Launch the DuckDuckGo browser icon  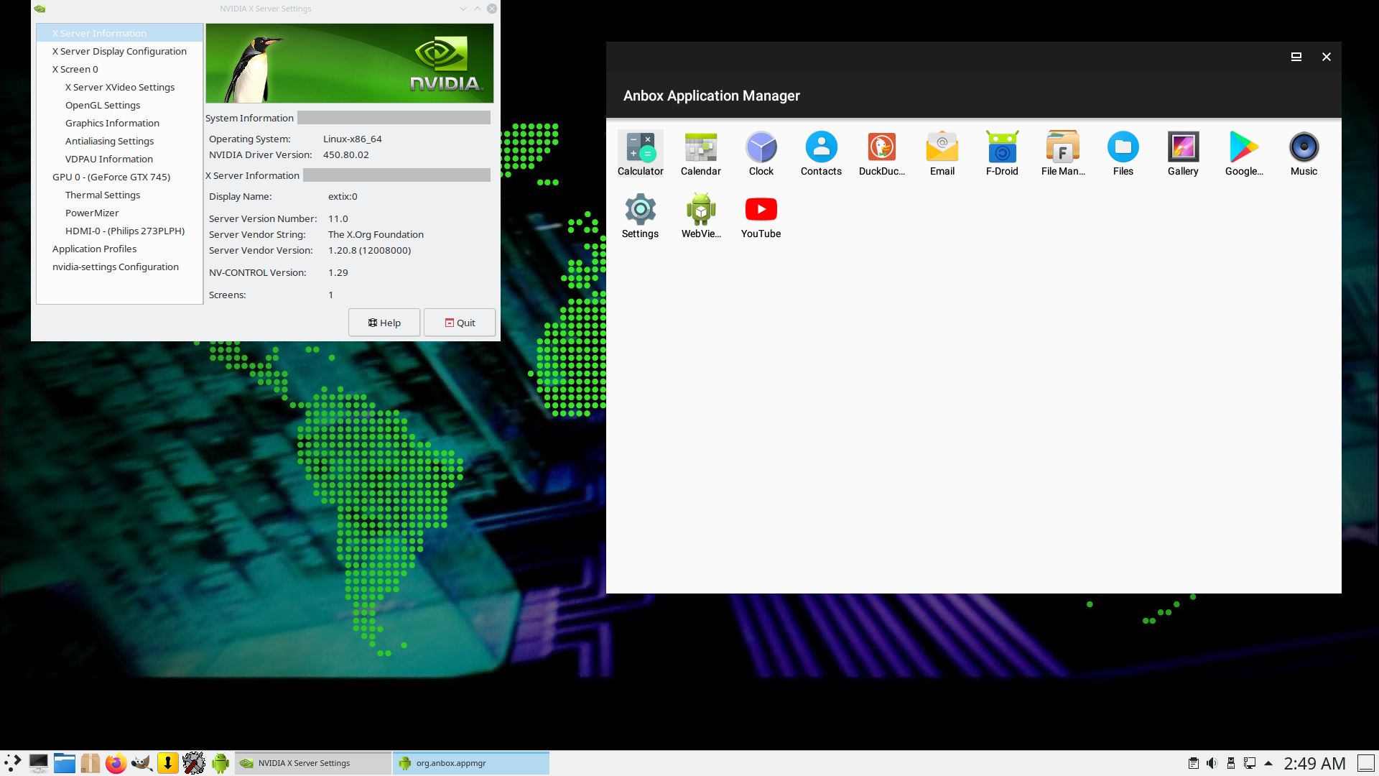point(881,154)
